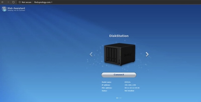Click the browser back arrow
The width and height of the screenshot is (201, 102).
point(3,2)
